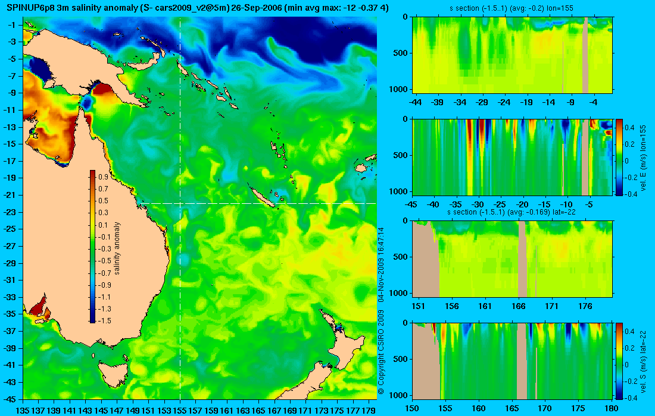Click the 179 longitude label on map axis
The width and height of the screenshot is (655, 416).
point(369,411)
